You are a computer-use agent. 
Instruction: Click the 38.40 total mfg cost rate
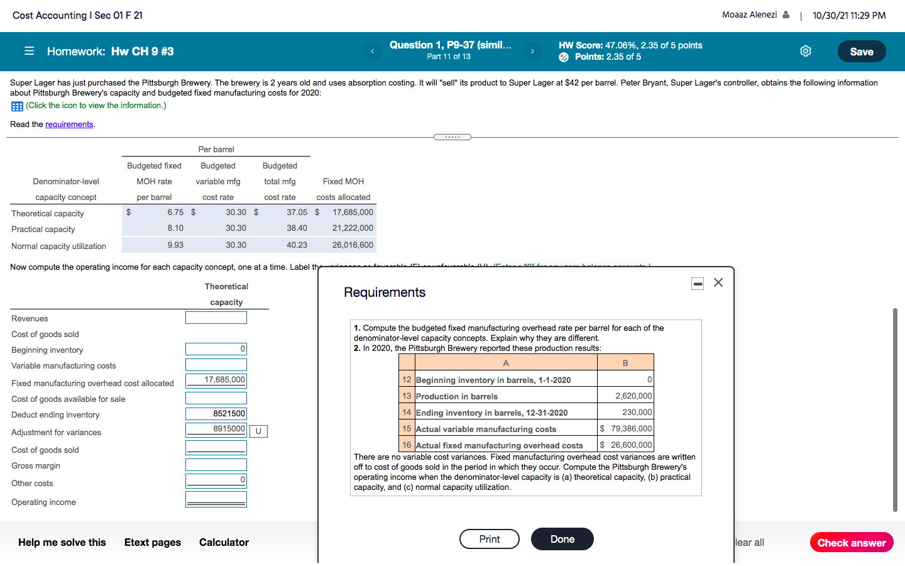297,228
